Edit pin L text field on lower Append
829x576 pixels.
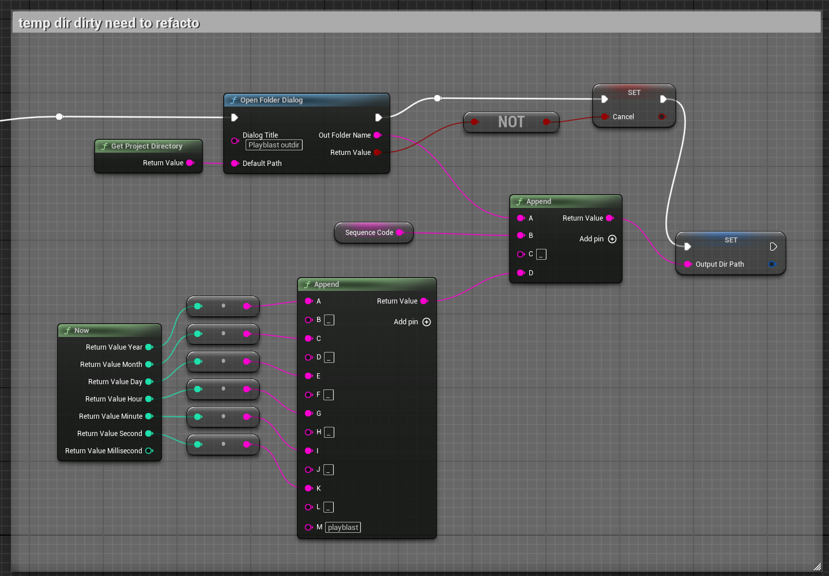coord(329,507)
